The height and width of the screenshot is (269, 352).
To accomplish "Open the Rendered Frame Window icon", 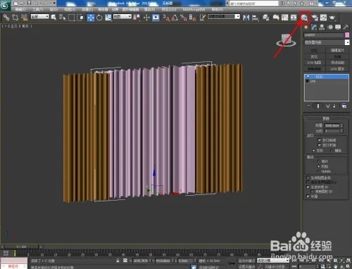I will pos(324,18).
